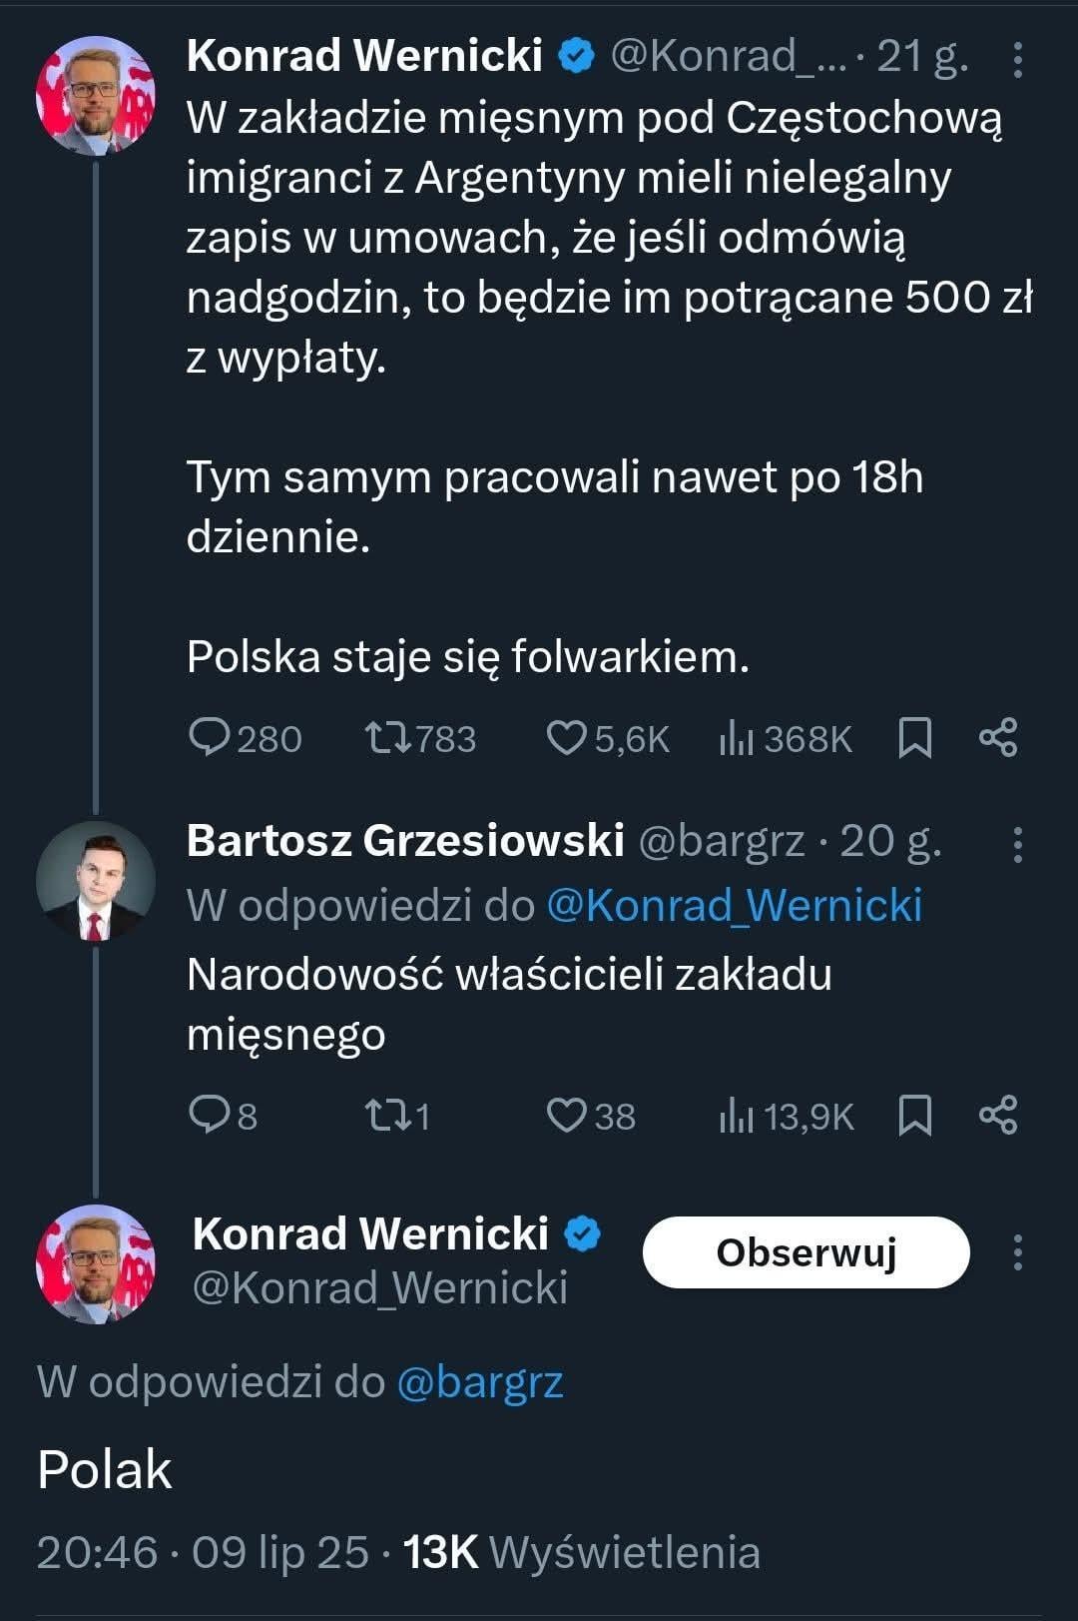The image size is (1078, 1621).
Task: Open Bartosz Grzesiowski's profile picture
Action: [96, 880]
